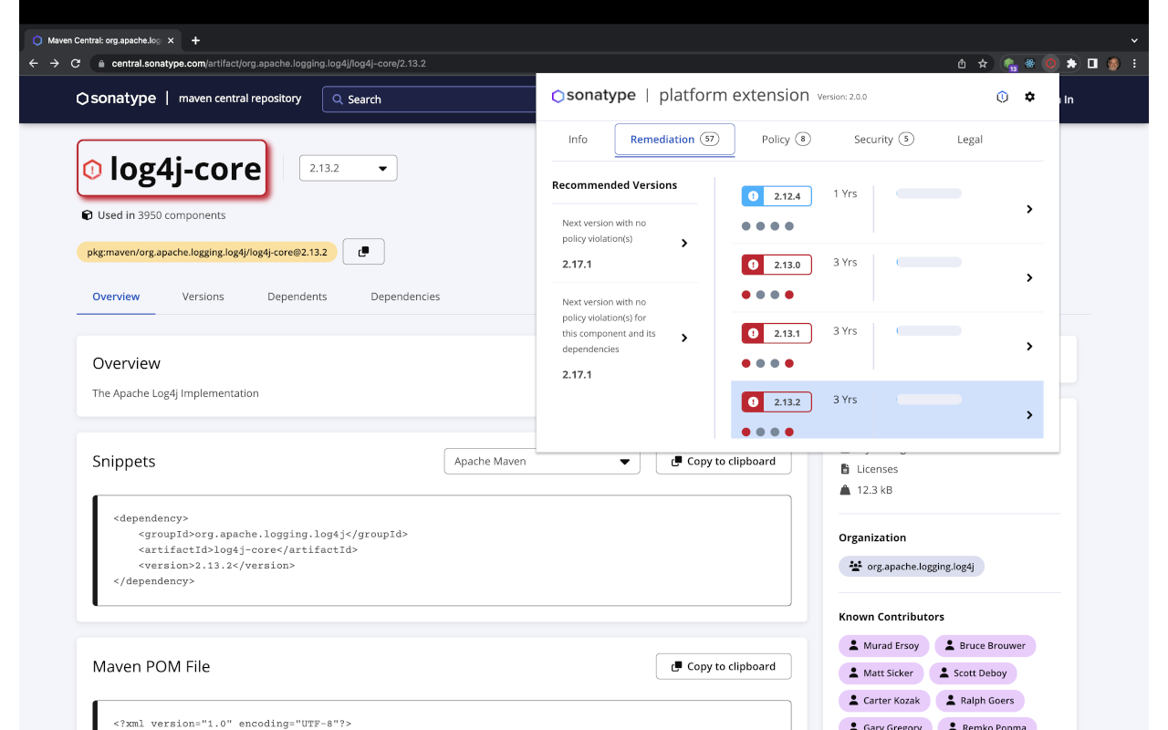Open a new browser tab
The image size is (1168, 730).
coord(195,40)
